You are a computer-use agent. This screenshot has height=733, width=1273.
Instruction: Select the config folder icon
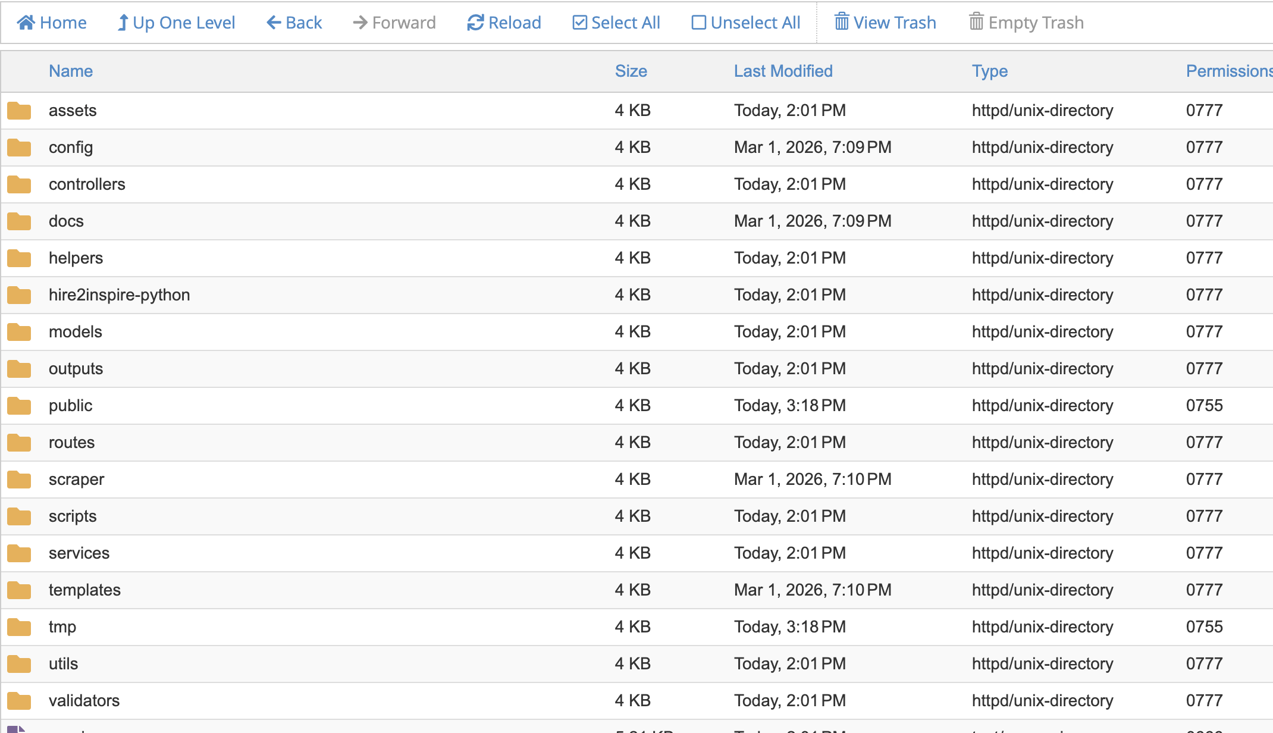pos(20,148)
